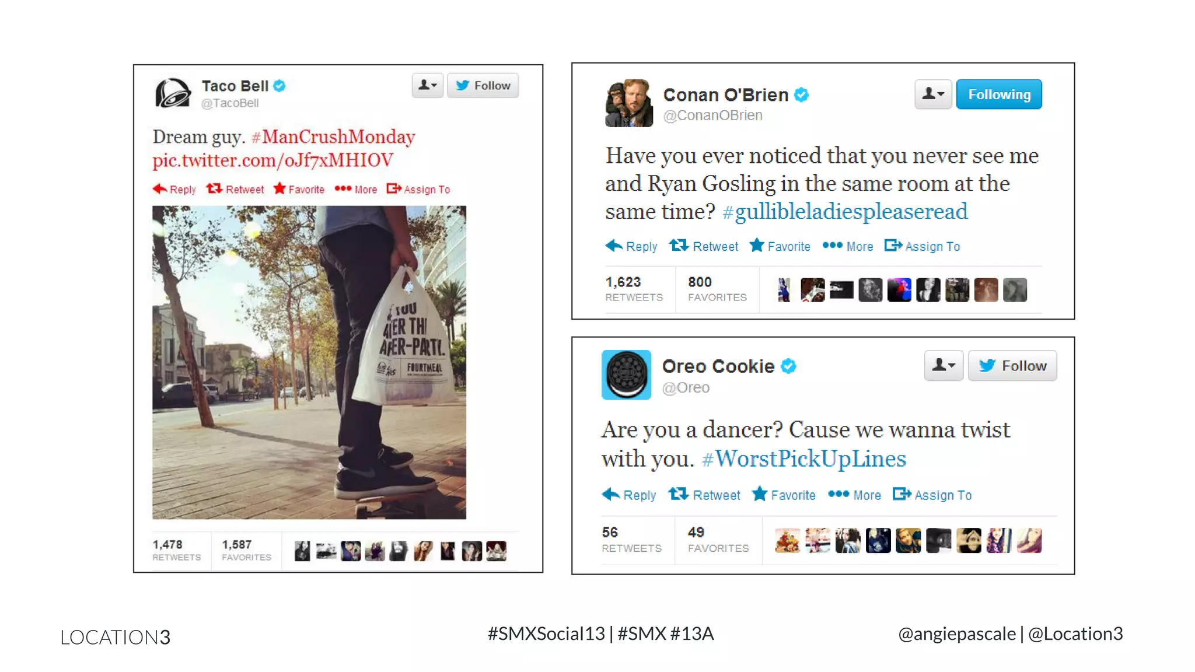Open the Taco Bell skateboard photo

point(309,362)
